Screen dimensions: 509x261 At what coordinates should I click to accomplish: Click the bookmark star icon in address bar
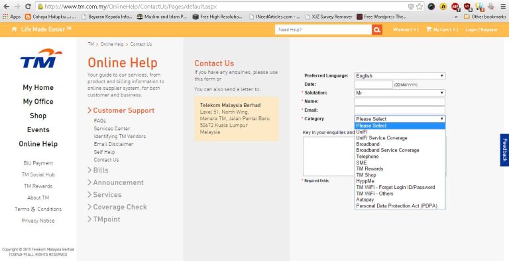pyautogui.click(x=420, y=7)
